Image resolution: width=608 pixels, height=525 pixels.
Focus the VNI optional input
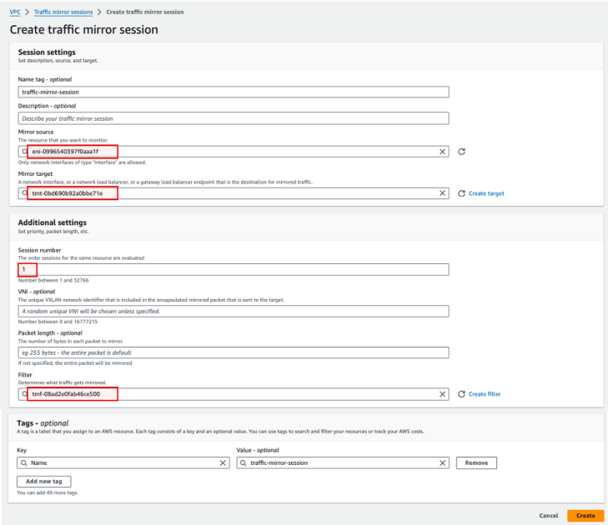234,311
